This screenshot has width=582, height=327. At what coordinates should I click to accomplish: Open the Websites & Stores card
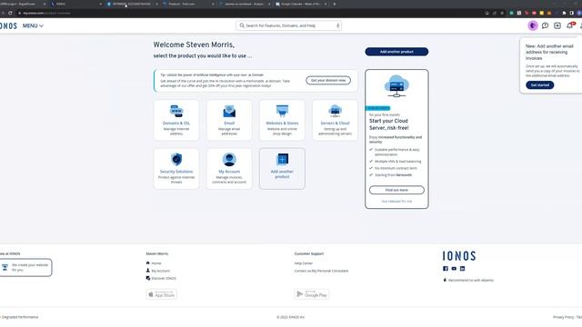coord(282,120)
